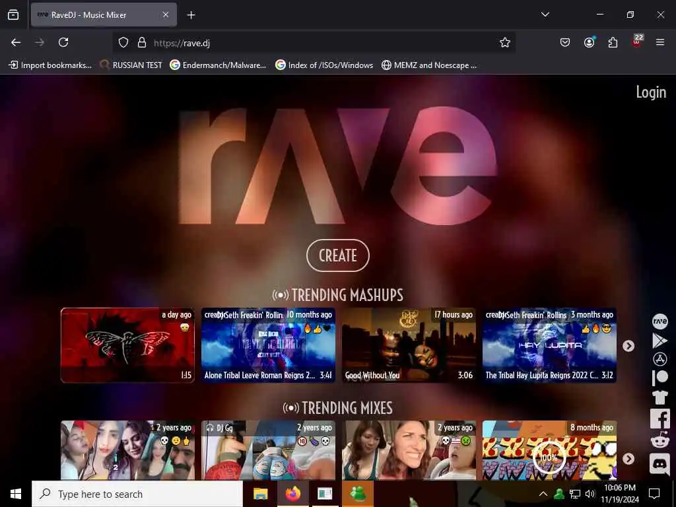Image resolution: width=676 pixels, height=507 pixels.
Task: Open the Patreon icon in sidebar
Action: point(659,378)
